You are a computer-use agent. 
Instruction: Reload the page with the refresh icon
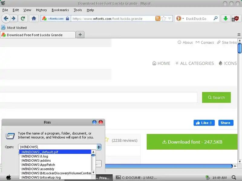tap(23, 19)
